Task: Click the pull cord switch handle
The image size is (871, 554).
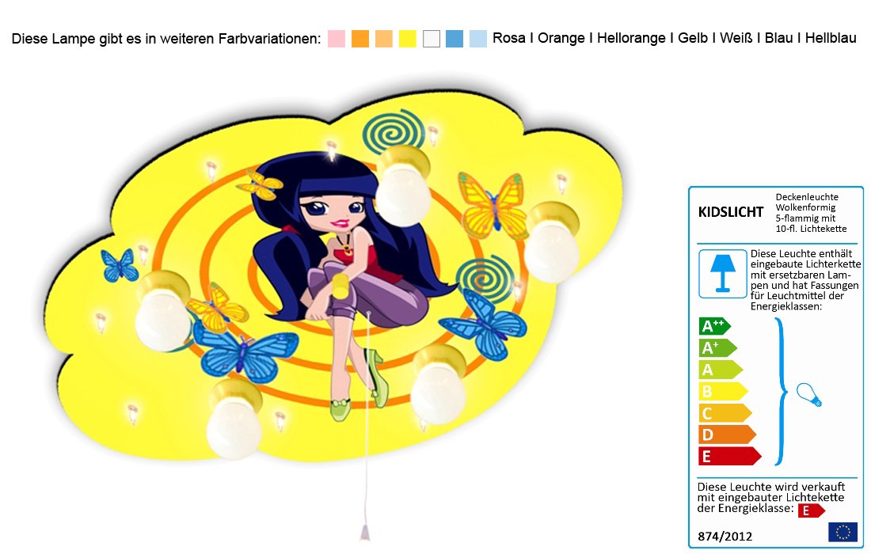Action: coord(365,533)
